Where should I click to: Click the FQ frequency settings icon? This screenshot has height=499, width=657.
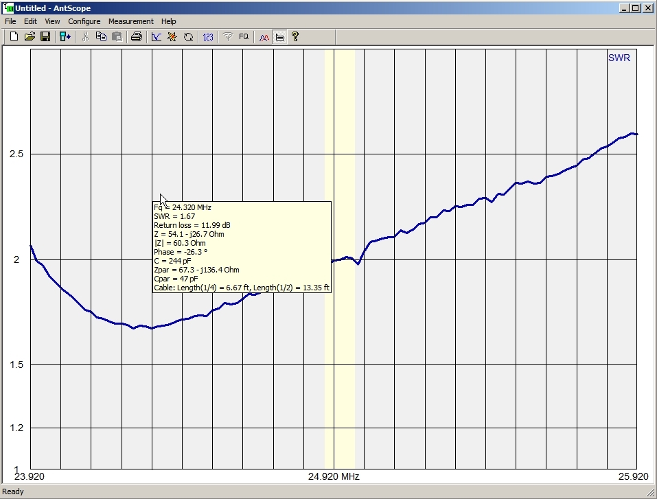click(x=244, y=37)
